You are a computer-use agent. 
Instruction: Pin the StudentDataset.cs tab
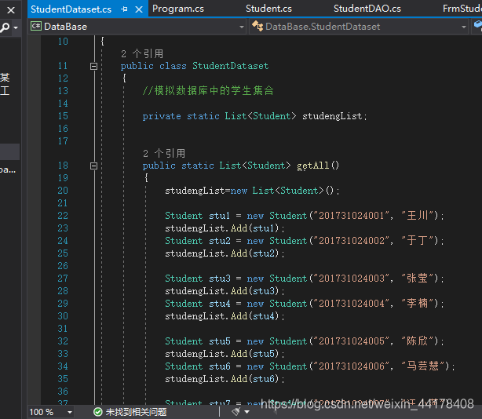124,9
